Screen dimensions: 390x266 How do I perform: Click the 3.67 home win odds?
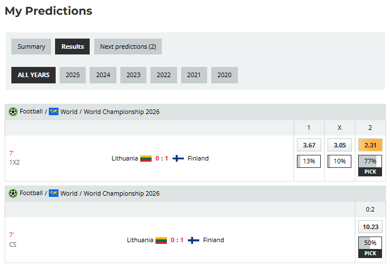tap(309, 145)
